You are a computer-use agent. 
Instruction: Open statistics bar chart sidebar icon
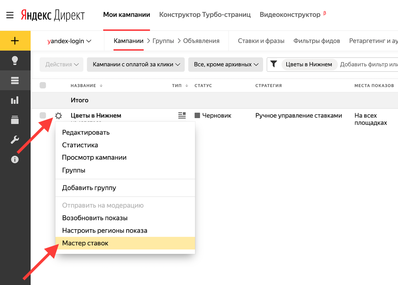[x=15, y=100]
